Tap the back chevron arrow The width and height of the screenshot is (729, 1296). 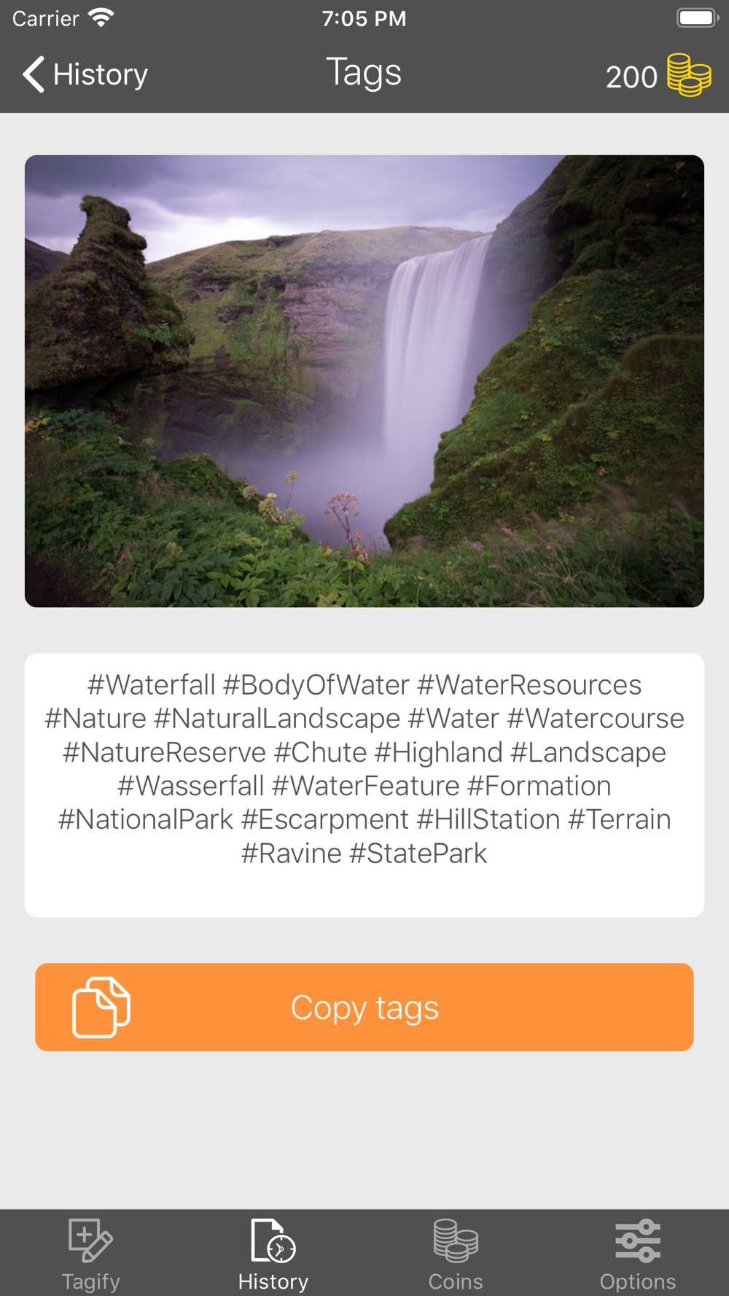(x=34, y=74)
